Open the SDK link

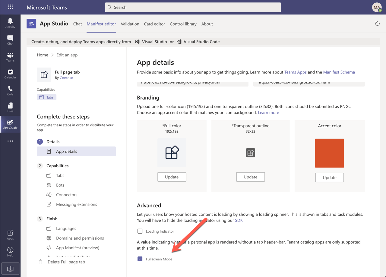tap(239, 220)
